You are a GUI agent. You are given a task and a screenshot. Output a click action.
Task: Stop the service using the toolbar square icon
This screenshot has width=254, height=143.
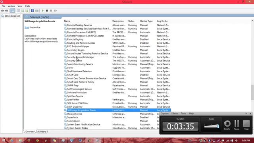pyautogui.click(x=47, y=11)
